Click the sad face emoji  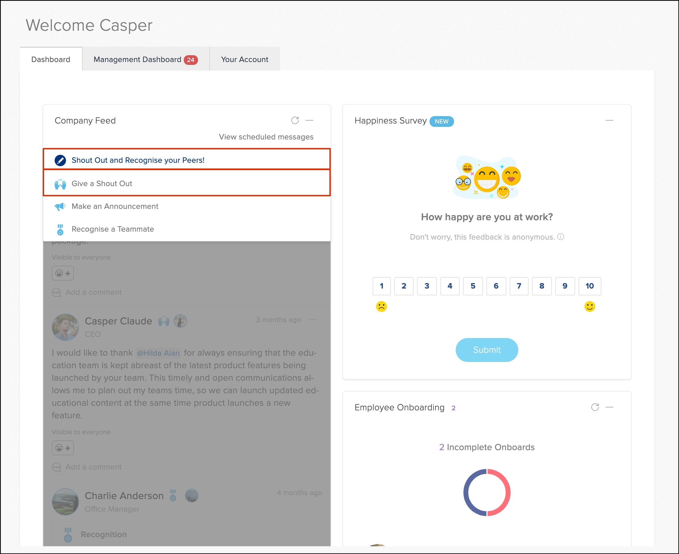[381, 306]
